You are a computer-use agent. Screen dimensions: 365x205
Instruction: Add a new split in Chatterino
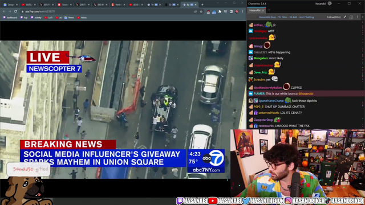(x=363, y=17)
